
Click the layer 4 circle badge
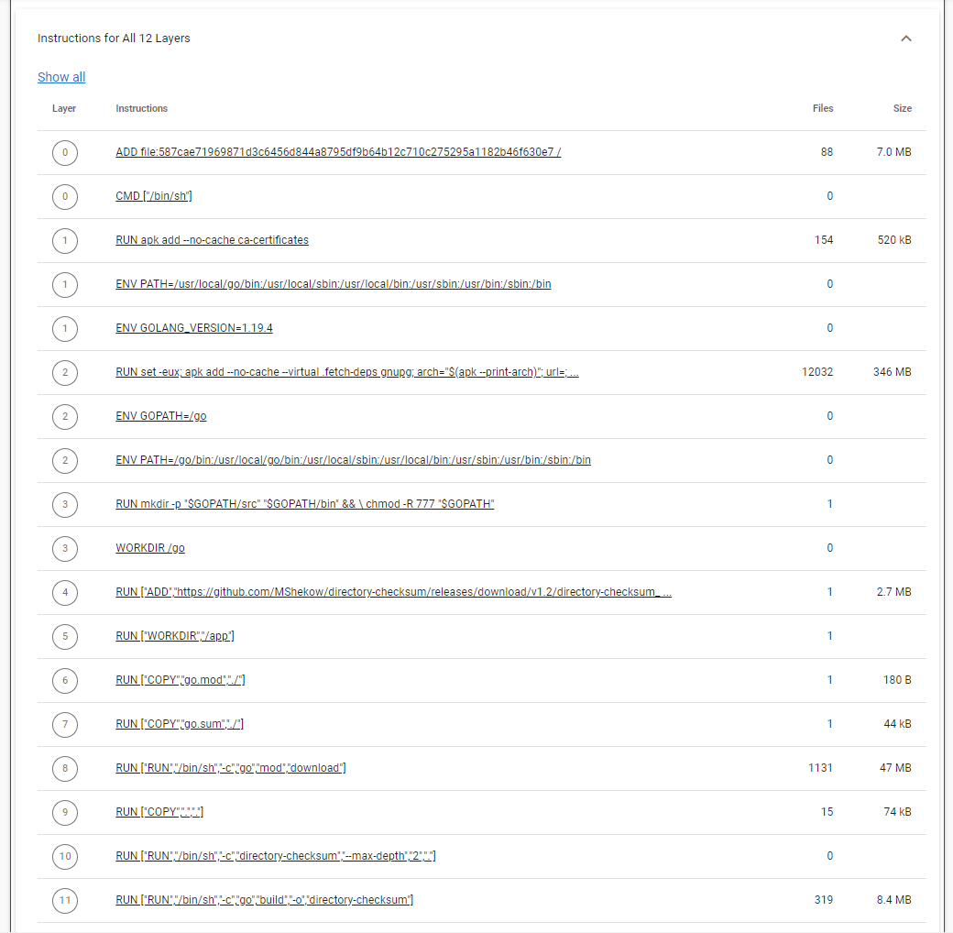click(65, 593)
